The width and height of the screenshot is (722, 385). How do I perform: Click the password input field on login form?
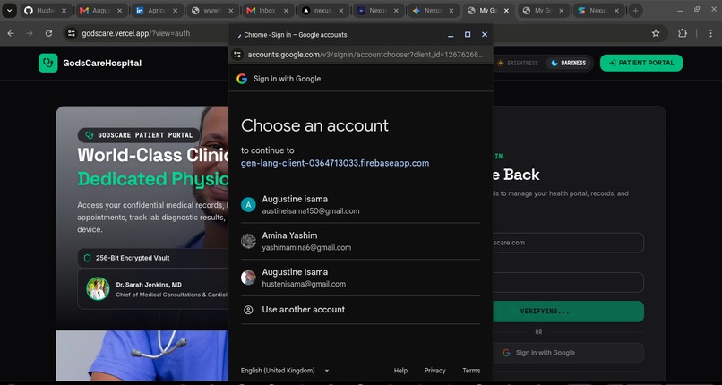click(x=568, y=282)
